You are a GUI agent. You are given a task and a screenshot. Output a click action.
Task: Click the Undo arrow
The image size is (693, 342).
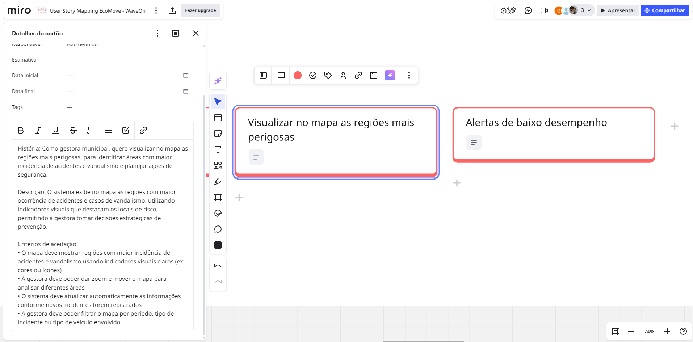(x=218, y=266)
